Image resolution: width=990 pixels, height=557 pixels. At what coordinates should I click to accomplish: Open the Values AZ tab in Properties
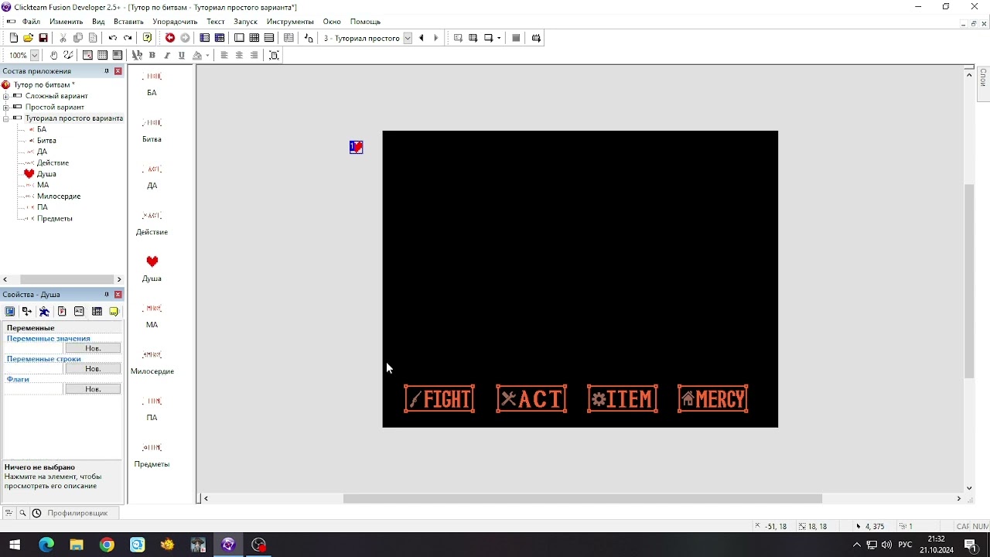pos(79,311)
